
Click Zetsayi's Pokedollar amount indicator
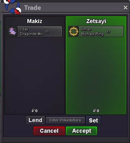96,111
